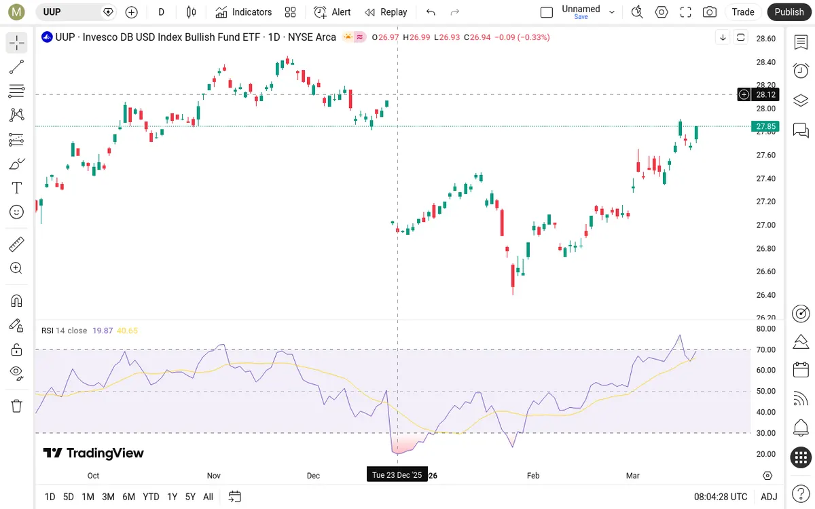The image size is (815, 509).
Task: Open the emoji and icons tool
Action: [17, 212]
